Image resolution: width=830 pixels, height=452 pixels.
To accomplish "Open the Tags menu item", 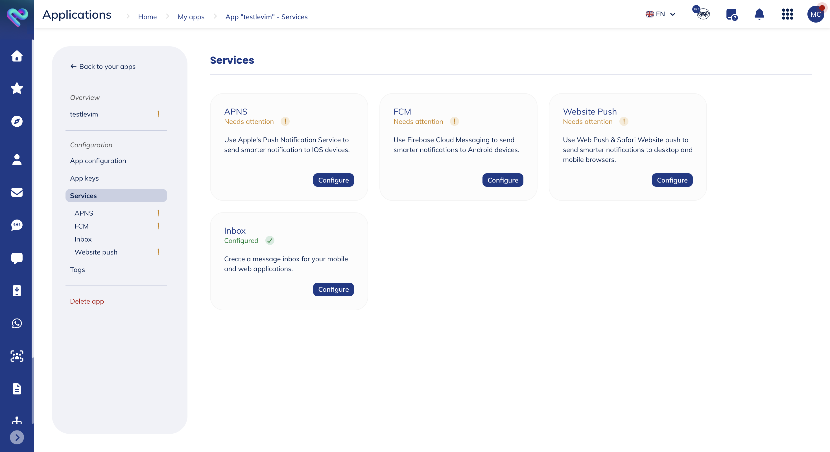I will (x=77, y=269).
